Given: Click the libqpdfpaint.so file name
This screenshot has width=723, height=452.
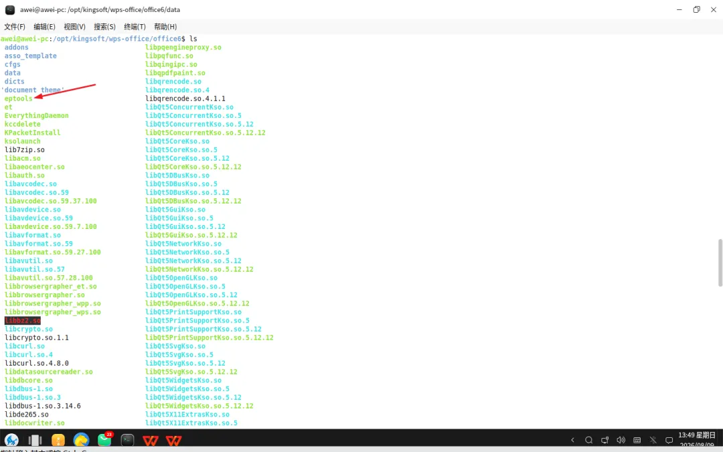Looking at the screenshot, I should click(x=175, y=73).
